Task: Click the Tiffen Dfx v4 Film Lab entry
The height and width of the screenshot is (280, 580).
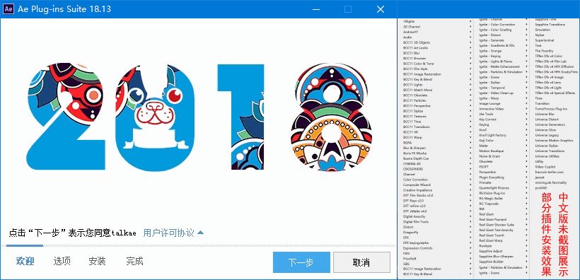Action: point(550,62)
